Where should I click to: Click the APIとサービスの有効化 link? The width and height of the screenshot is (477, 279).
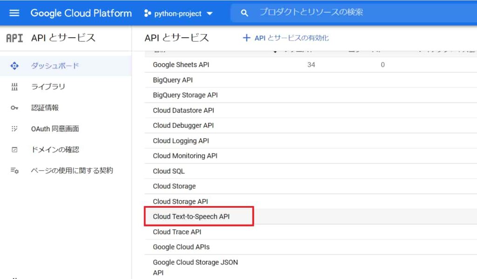pos(286,38)
